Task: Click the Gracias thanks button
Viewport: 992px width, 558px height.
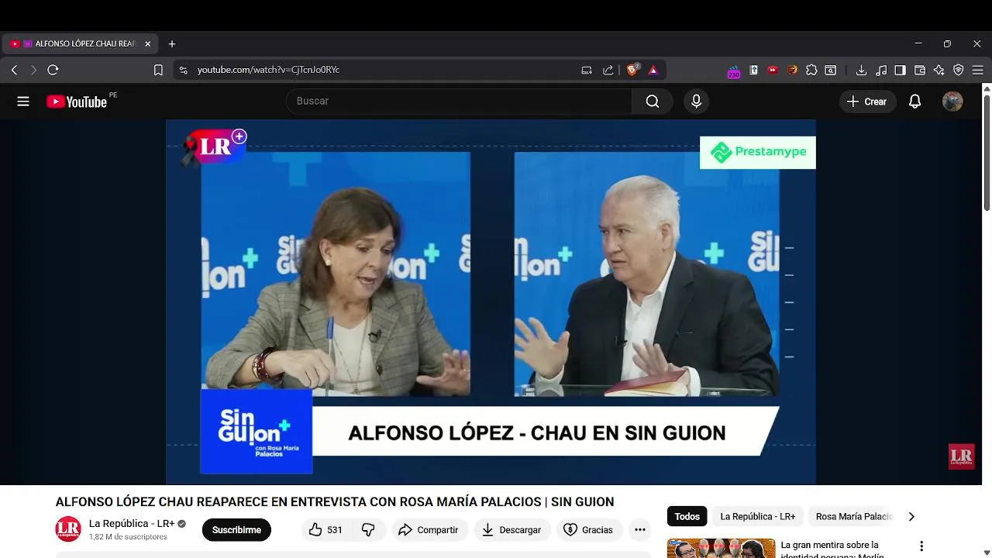Action: [588, 530]
